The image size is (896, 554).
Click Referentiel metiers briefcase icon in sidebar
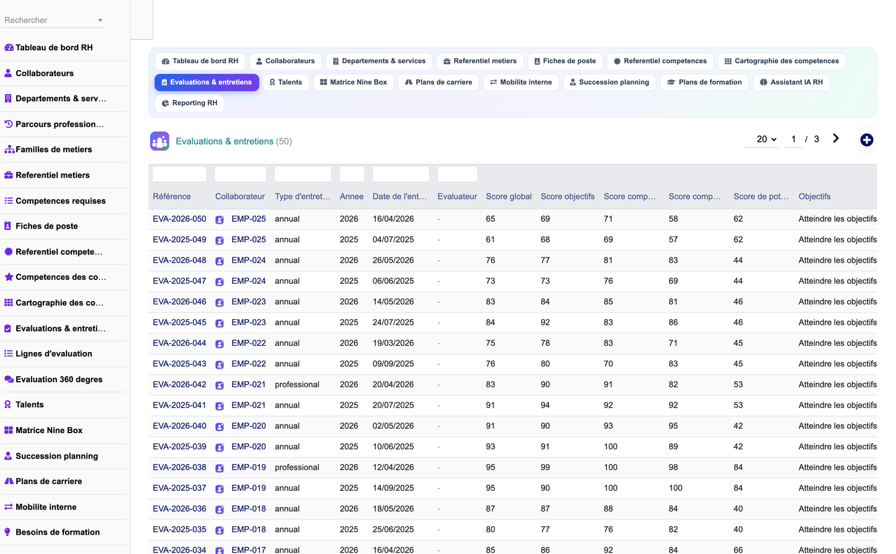click(x=9, y=175)
